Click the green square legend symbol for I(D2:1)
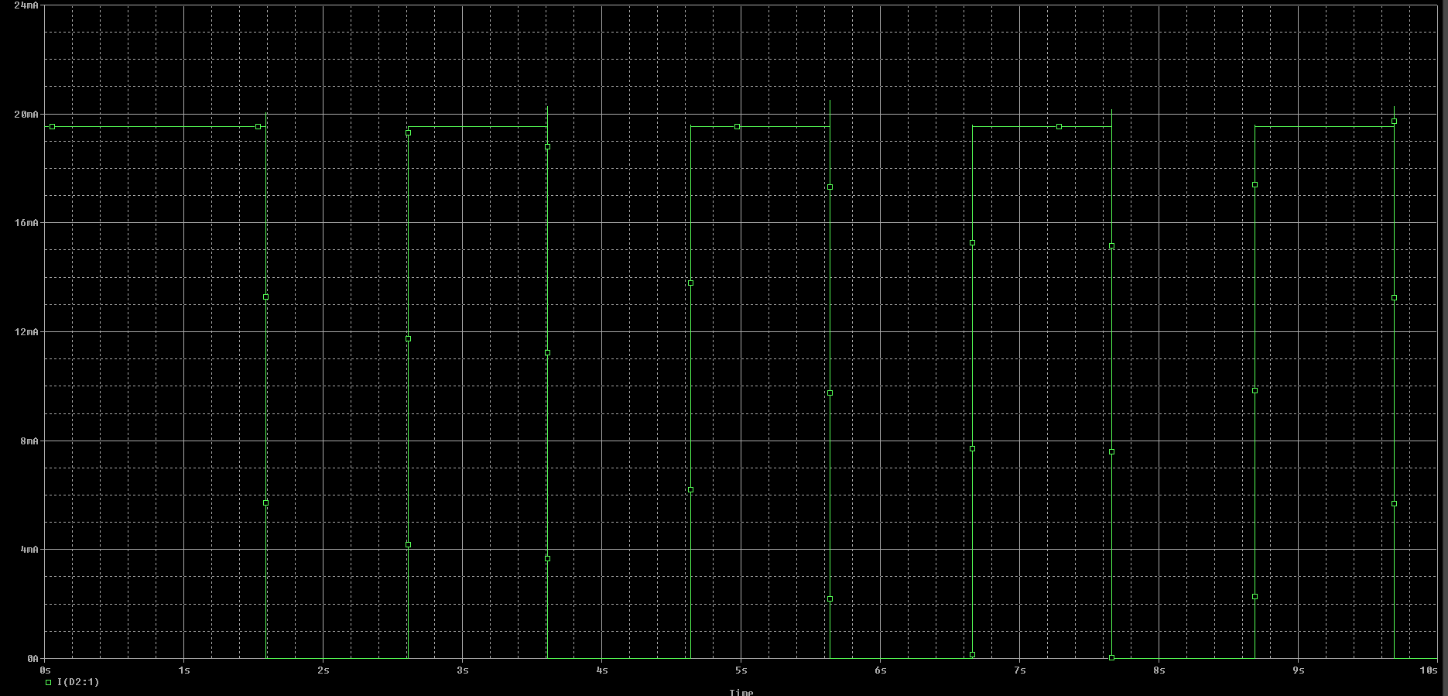The image size is (1448, 696). (48, 683)
